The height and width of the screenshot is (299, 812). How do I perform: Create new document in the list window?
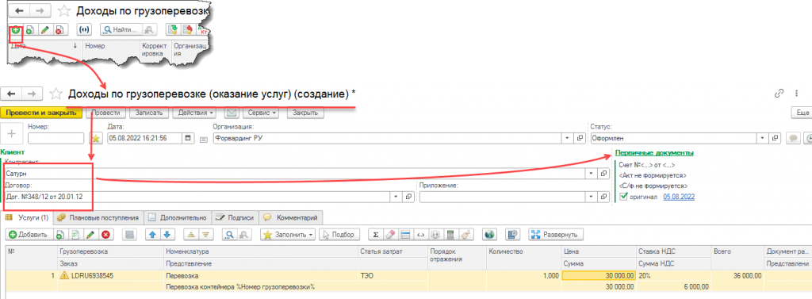[16, 30]
